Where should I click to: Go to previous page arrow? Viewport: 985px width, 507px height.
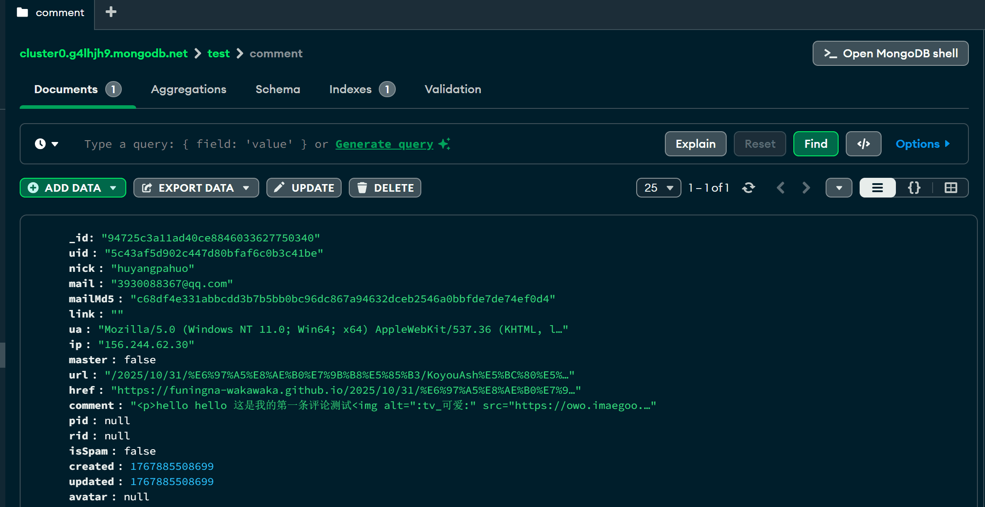780,188
